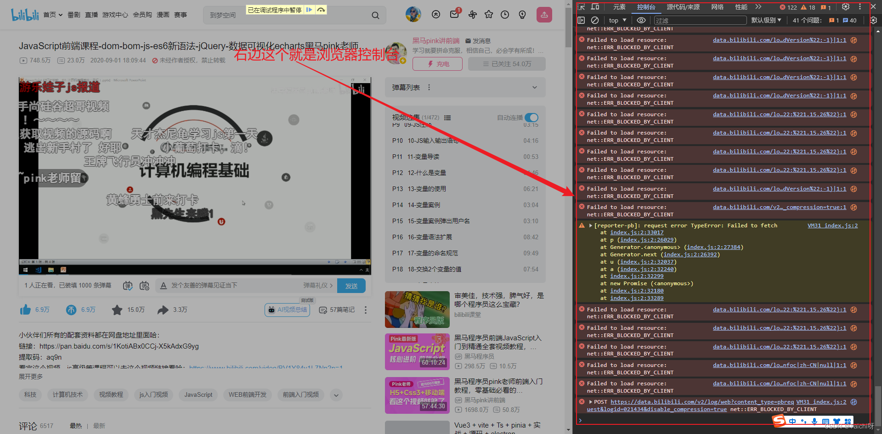This screenshot has width=882, height=434.
Task: Click the pink upload icon
Action: (x=544, y=14)
